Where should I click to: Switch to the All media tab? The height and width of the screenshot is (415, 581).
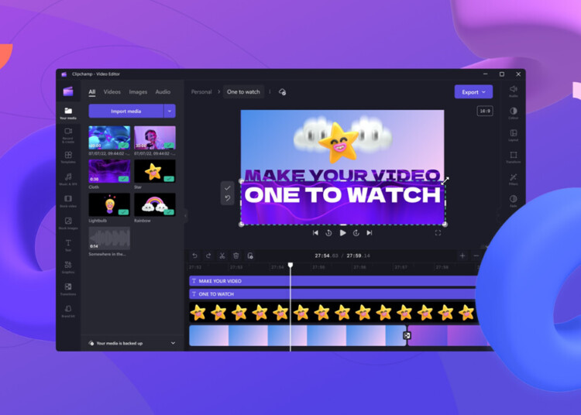click(92, 92)
